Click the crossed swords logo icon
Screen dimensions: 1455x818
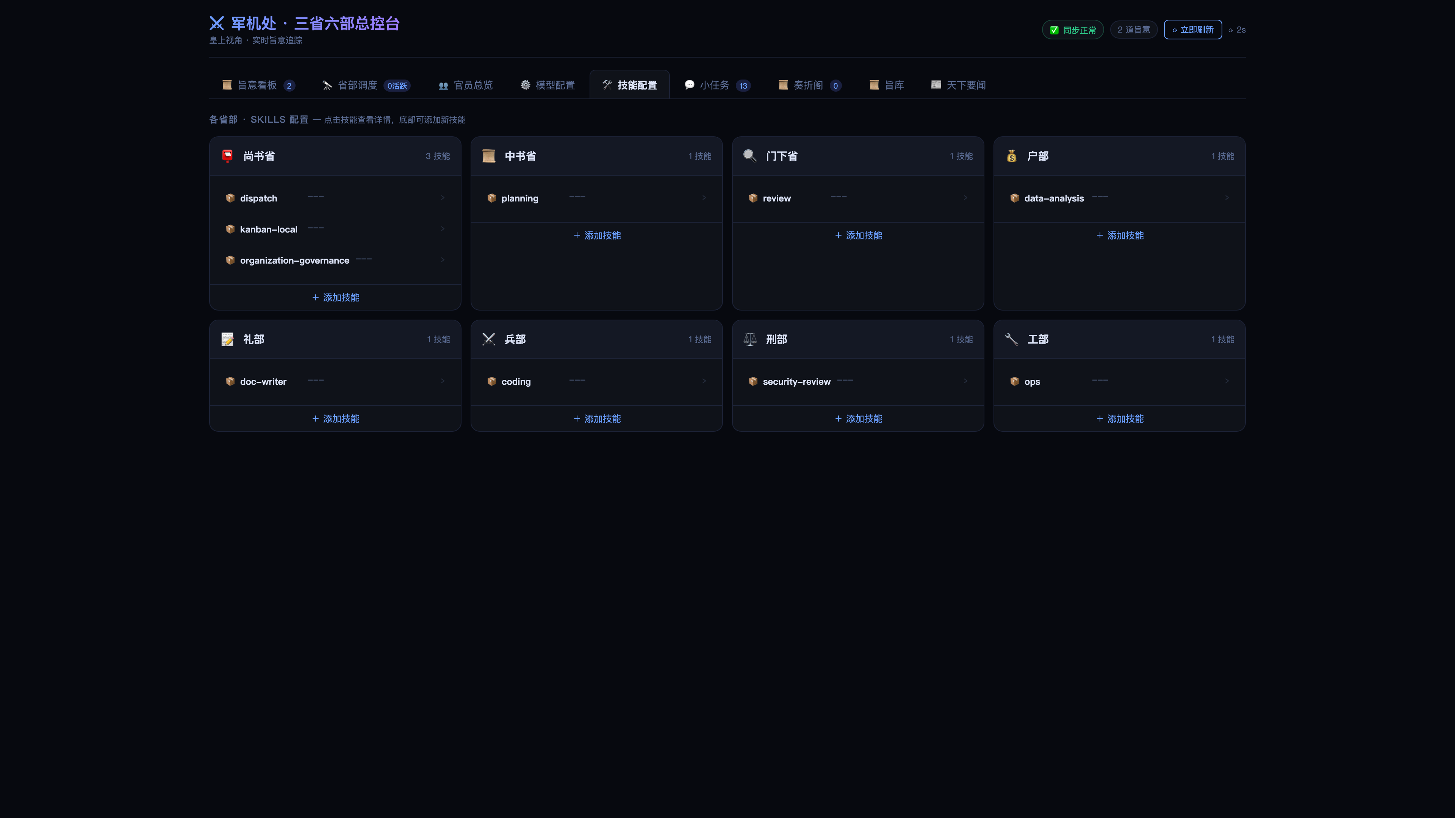pyautogui.click(x=216, y=23)
